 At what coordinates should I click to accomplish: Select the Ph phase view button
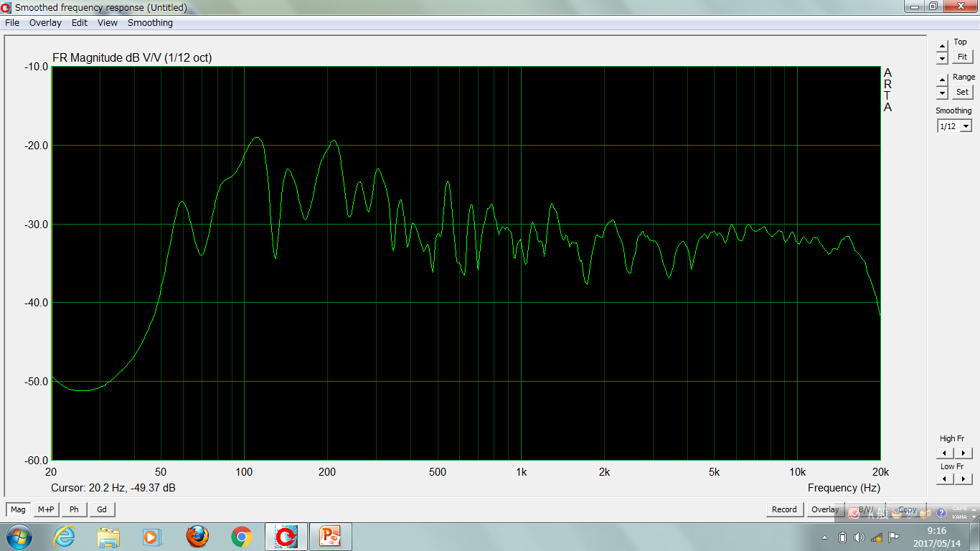tap(74, 509)
